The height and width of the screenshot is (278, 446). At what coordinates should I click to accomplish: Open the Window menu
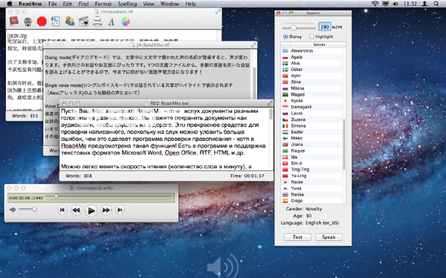point(169,4)
